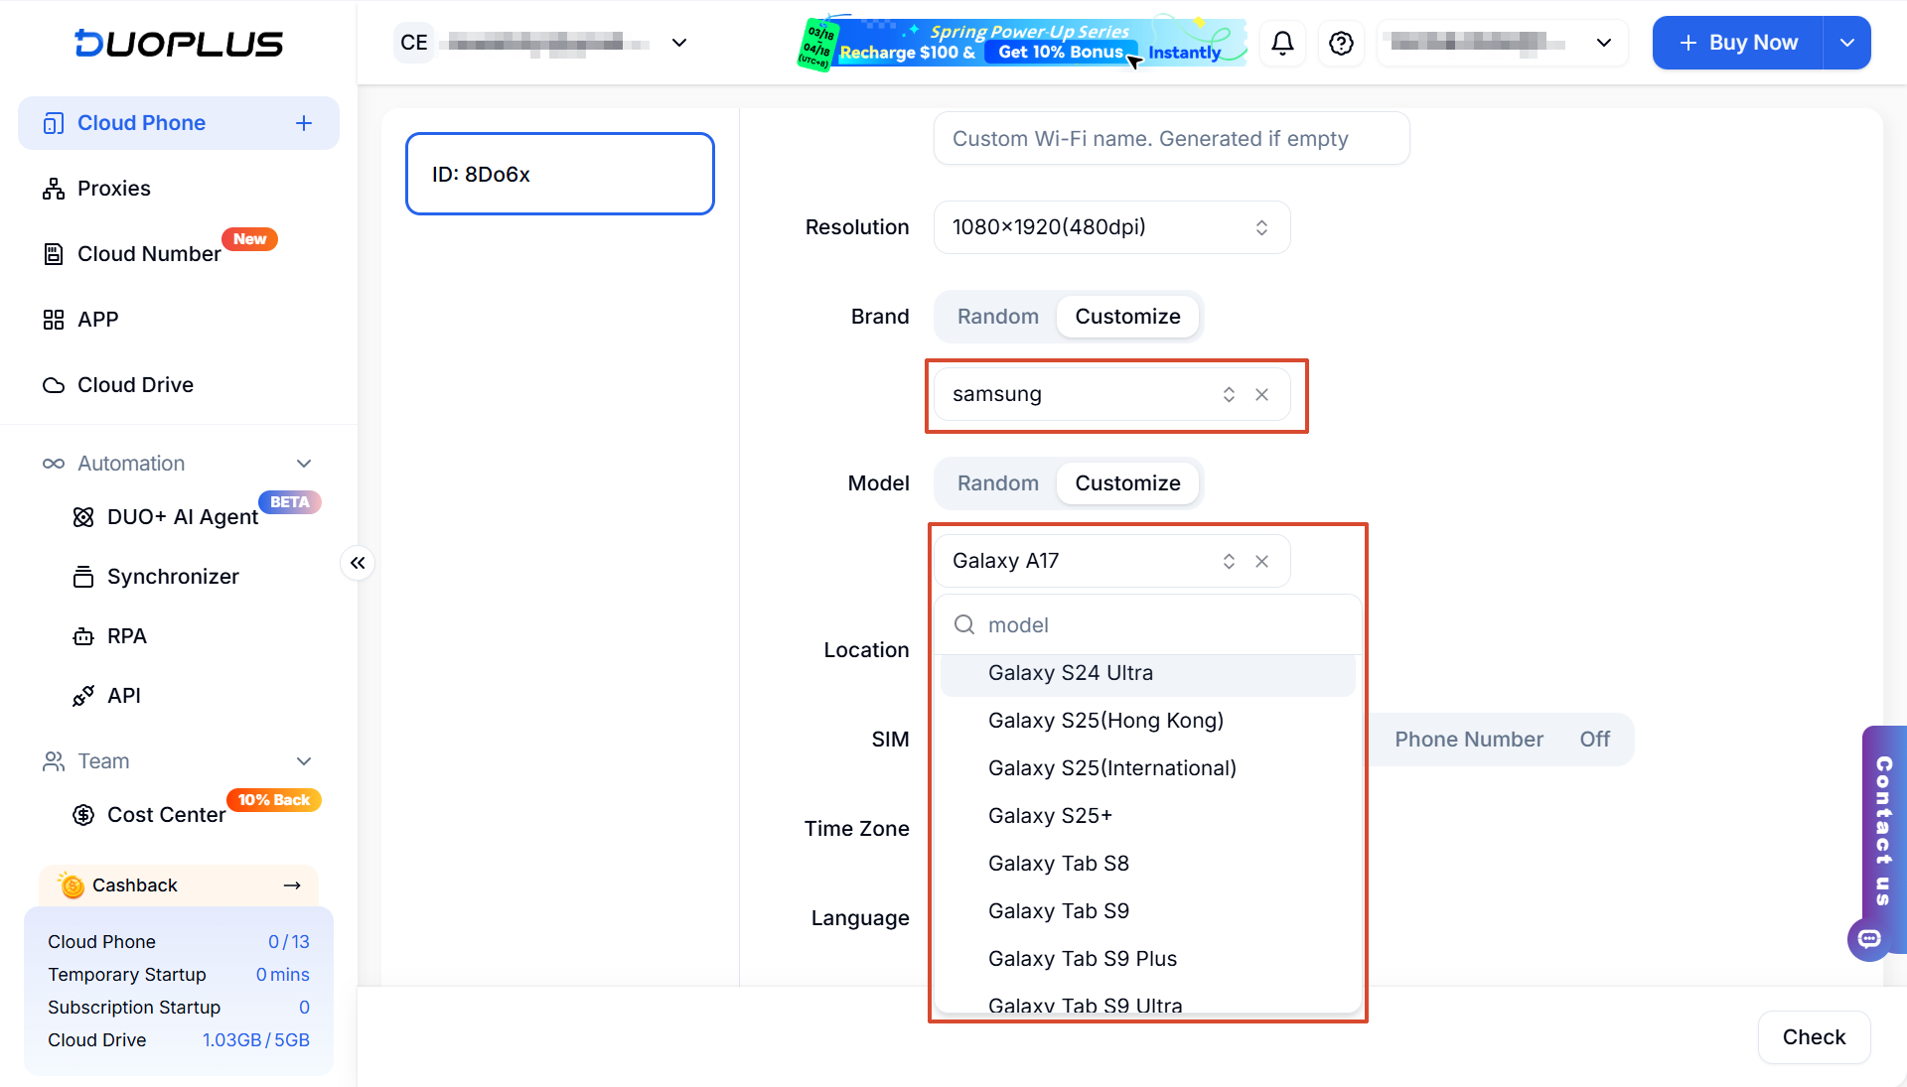Click the Cloud Phone sidebar icon

coord(53,123)
